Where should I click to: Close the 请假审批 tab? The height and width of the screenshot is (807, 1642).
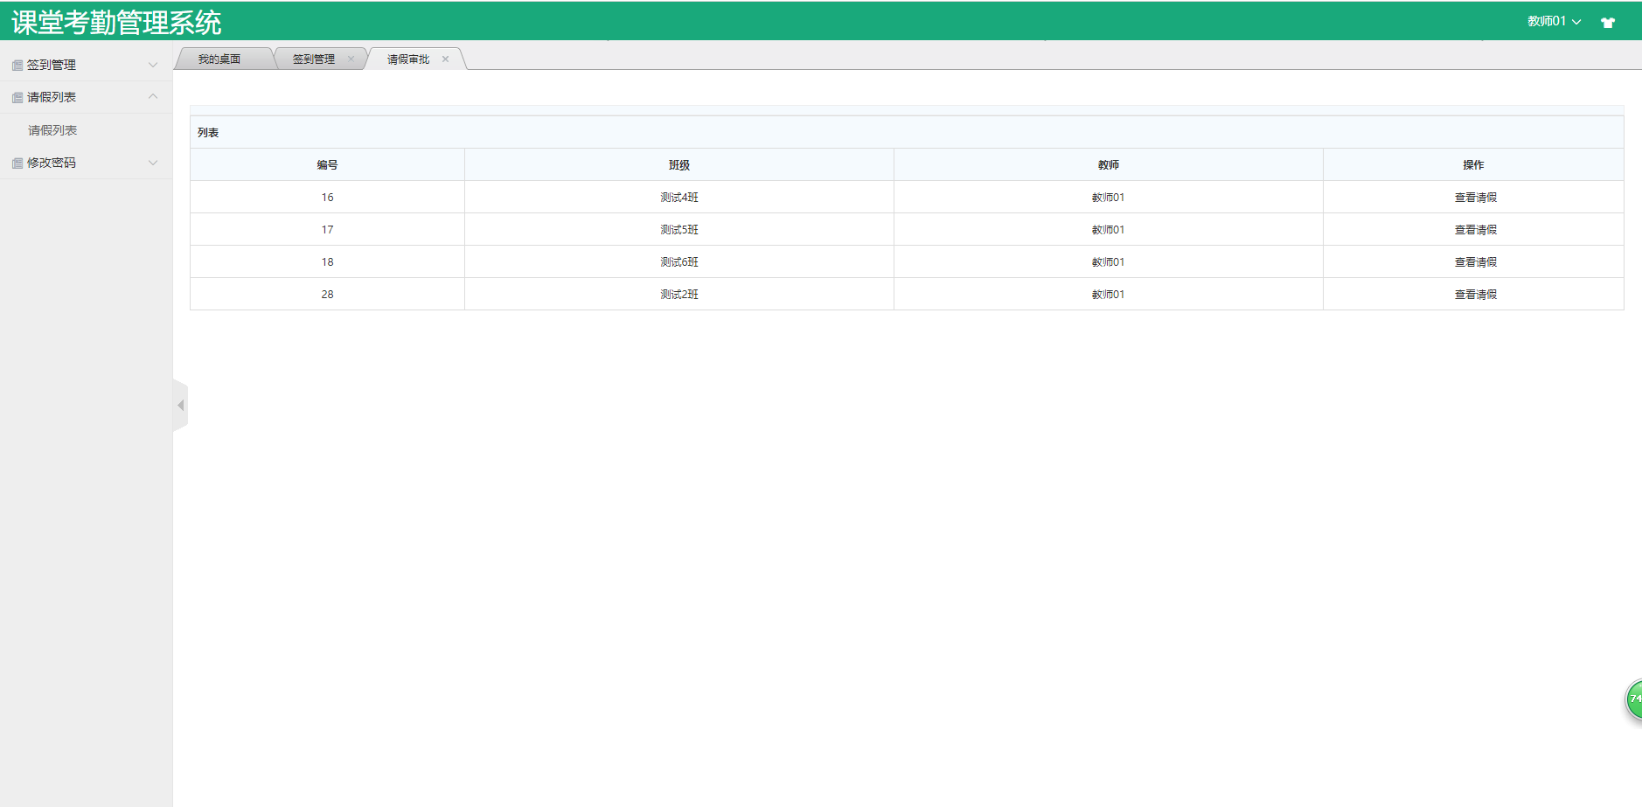[x=445, y=59]
